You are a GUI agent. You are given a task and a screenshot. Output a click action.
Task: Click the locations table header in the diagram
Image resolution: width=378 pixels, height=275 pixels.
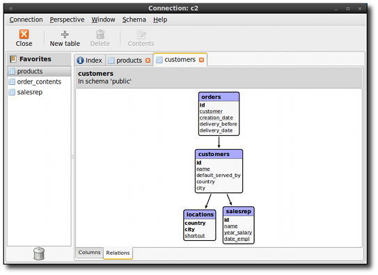(200, 214)
